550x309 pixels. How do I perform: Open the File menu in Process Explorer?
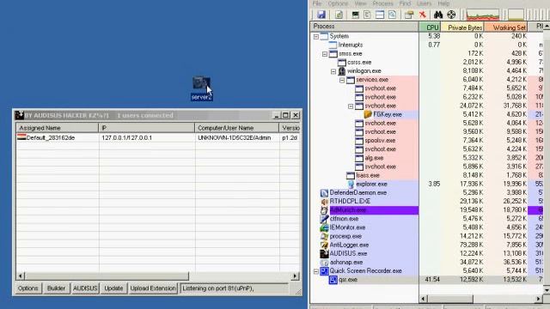(317, 3)
